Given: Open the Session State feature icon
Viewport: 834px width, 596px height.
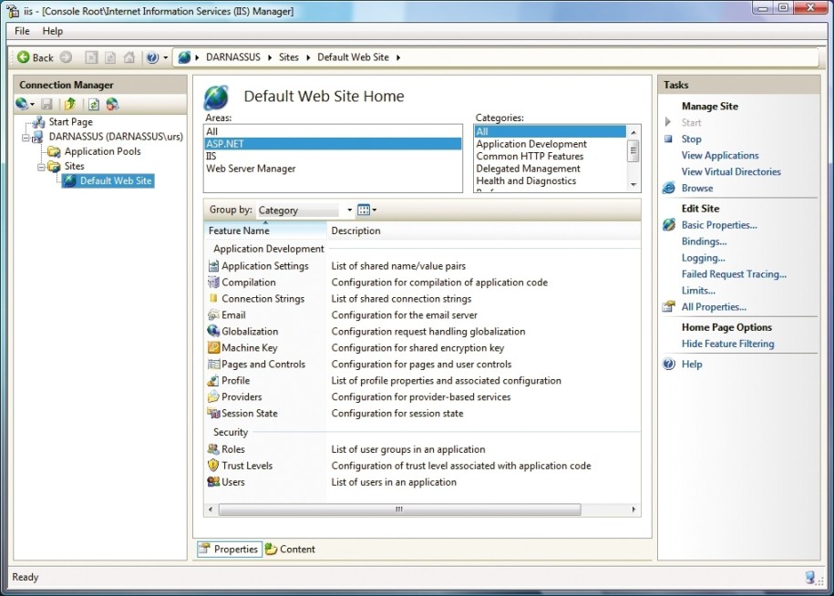Looking at the screenshot, I should tap(213, 413).
